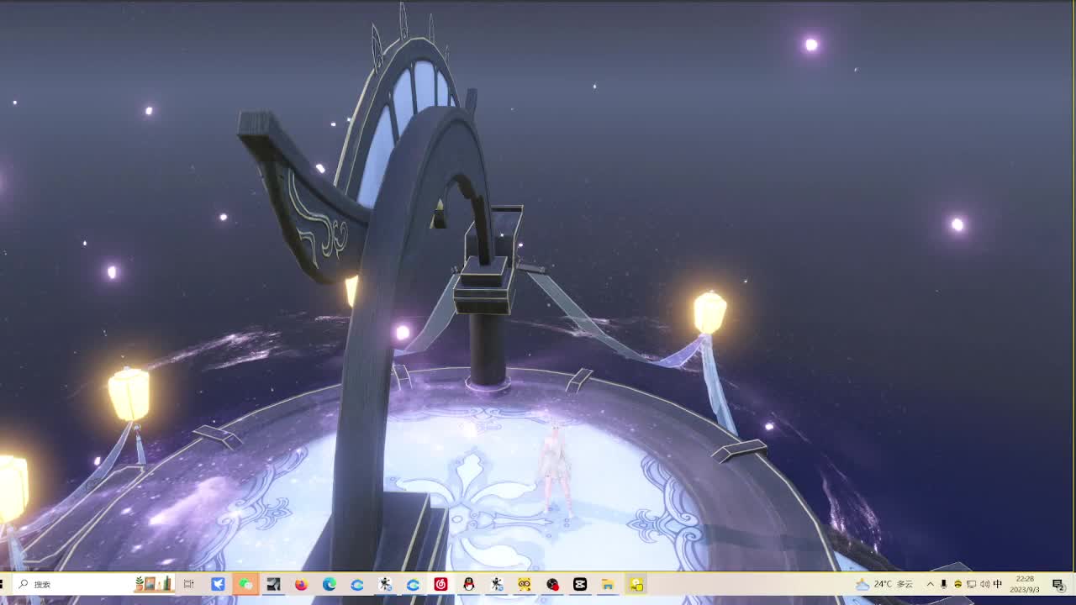Open the volume control tray icon
Image resolution: width=1076 pixels, height=605 pixels.
(984, 584)
